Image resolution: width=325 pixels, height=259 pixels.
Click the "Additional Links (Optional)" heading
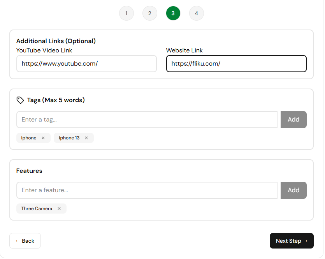pyautogui.click(x=56, y=41)
